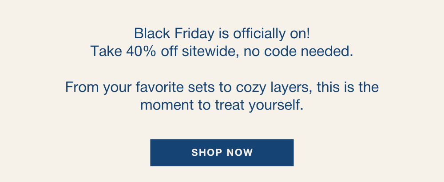444x182 pixels.
Task: Click the "Black Friday is officially on!" headline
Action: (x=222, y=33)
